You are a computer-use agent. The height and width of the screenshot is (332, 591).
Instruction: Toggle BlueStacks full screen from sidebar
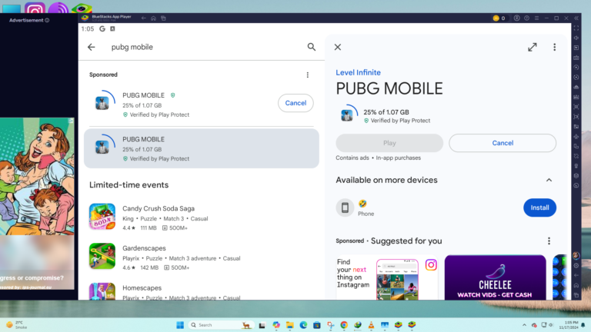(576, 28)
